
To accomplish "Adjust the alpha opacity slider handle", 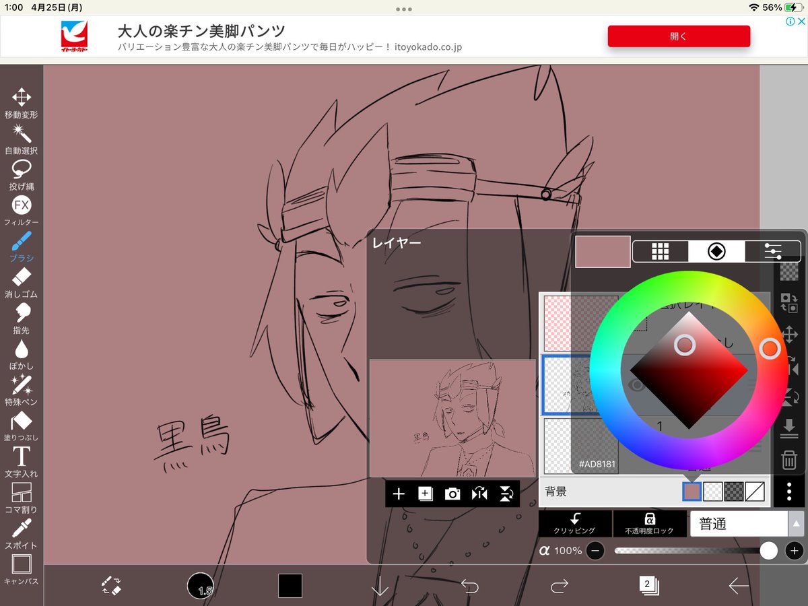I will point(768,551).
